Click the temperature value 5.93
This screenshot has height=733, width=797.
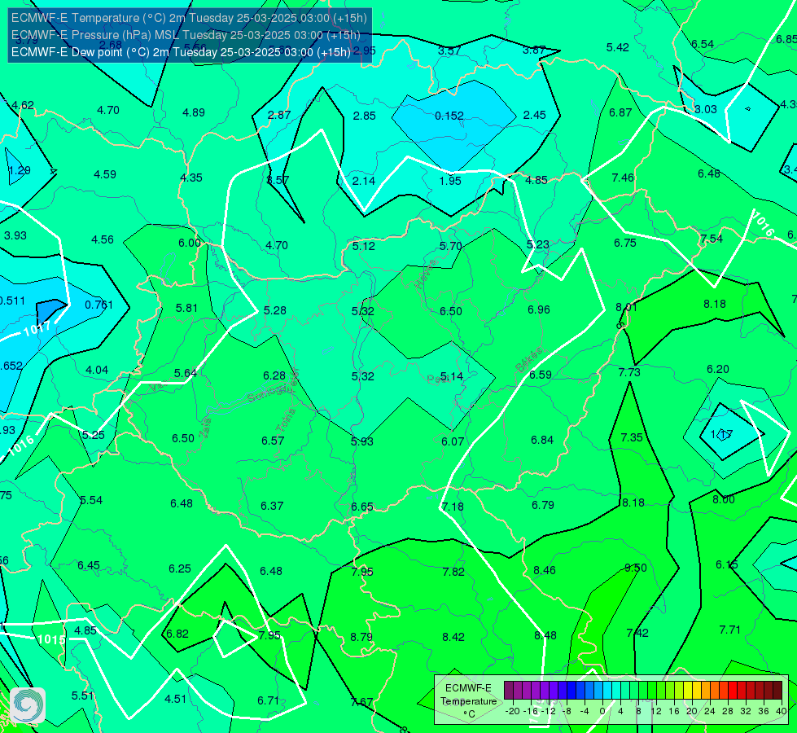[362, 441]
